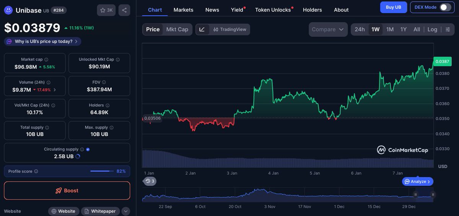
Task: Click the circulating supply progress ring icon
Action: tap(78, 156)
